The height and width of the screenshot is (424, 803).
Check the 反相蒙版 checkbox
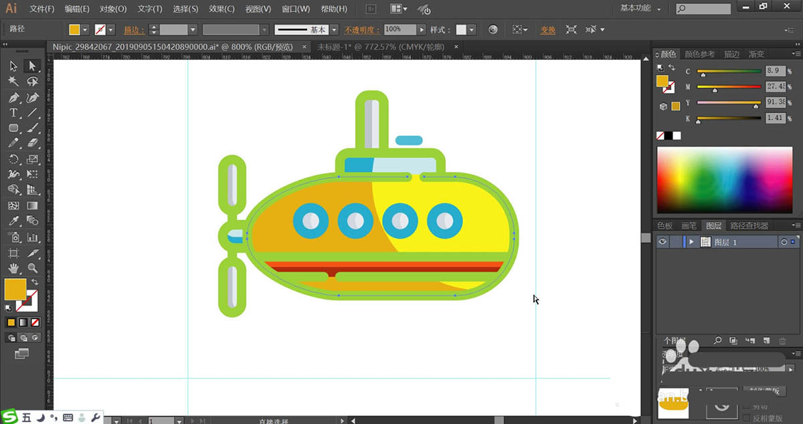coord(747,419)
